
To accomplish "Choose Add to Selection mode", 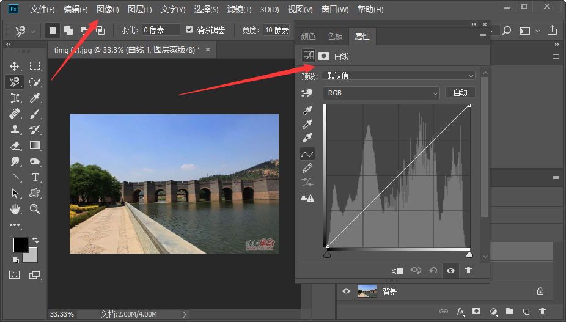I will [68, 31].
